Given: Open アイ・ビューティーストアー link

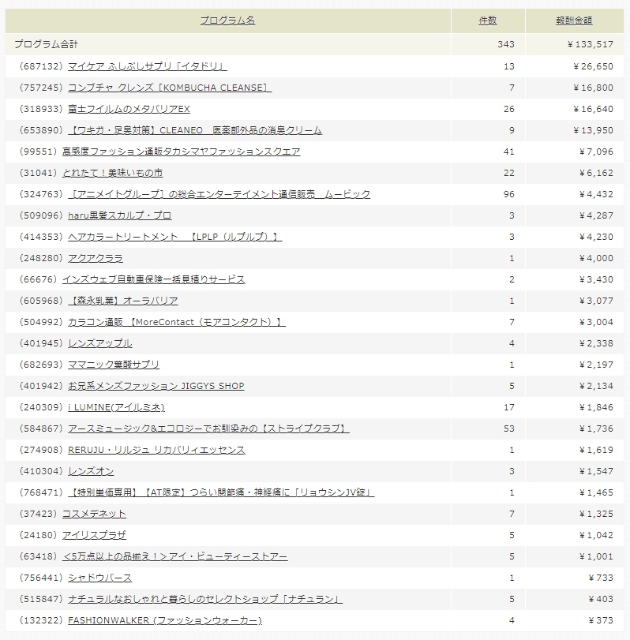Looking at the screenshot, I should pos(174,556).
